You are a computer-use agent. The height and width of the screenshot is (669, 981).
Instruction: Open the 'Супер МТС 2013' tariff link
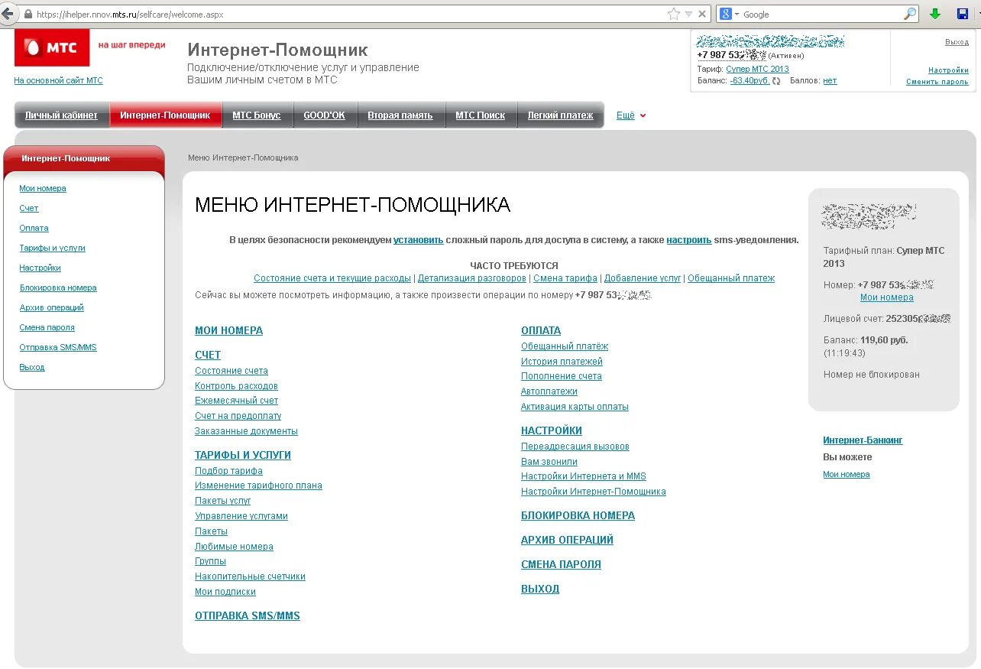(757, 69)
